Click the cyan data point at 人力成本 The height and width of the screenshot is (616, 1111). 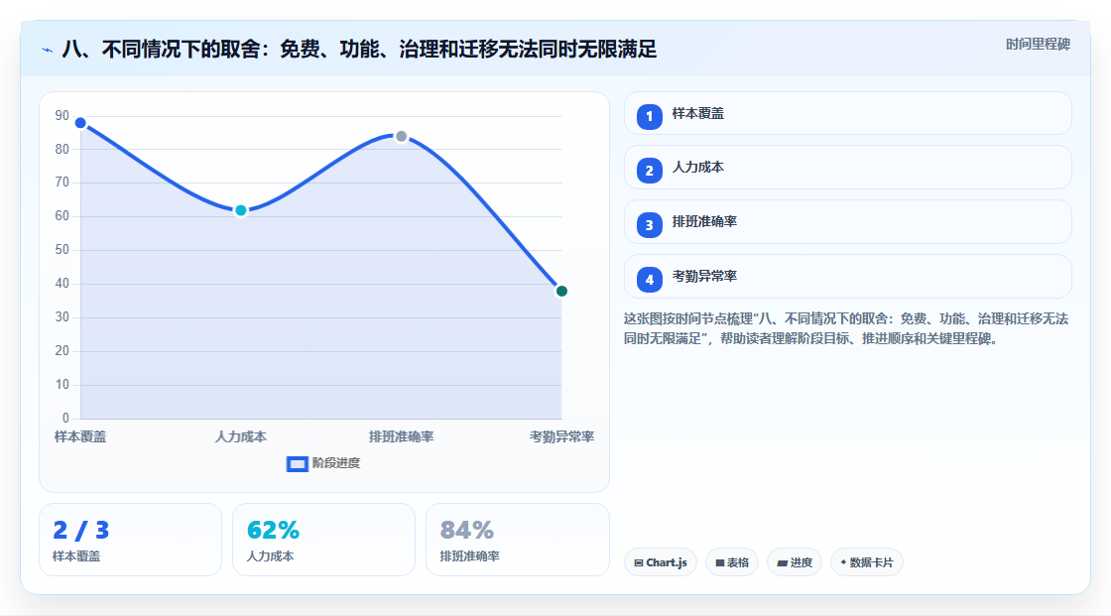click(x=241, y=210)
